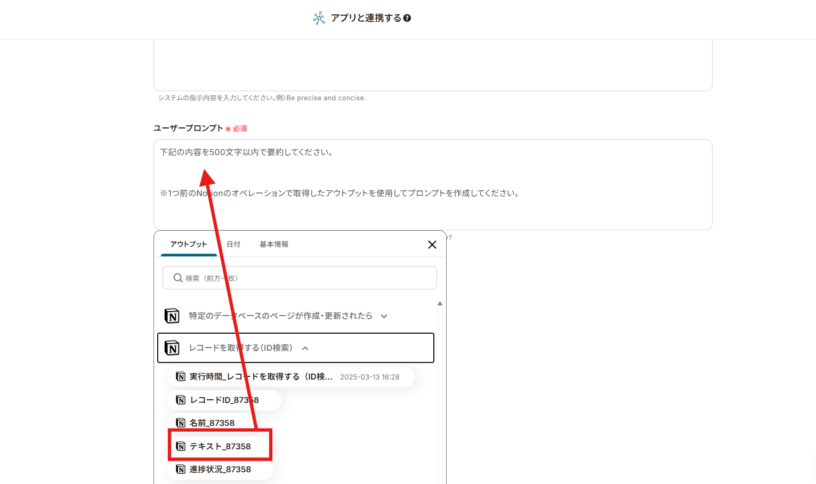Screen dimensions: 816x484
Task: Click the magnifier search icon
Action: point(178,278)
